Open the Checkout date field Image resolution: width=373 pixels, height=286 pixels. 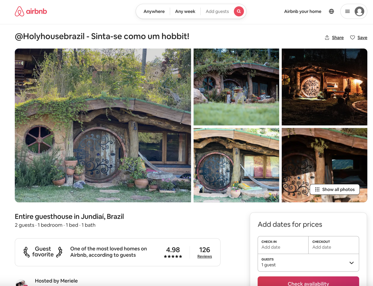pyautogui.click(x=334, y=245)
